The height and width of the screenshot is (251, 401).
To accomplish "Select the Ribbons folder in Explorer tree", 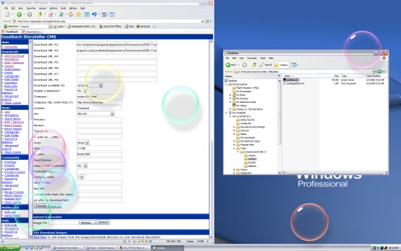I will [x=251, y=166].
